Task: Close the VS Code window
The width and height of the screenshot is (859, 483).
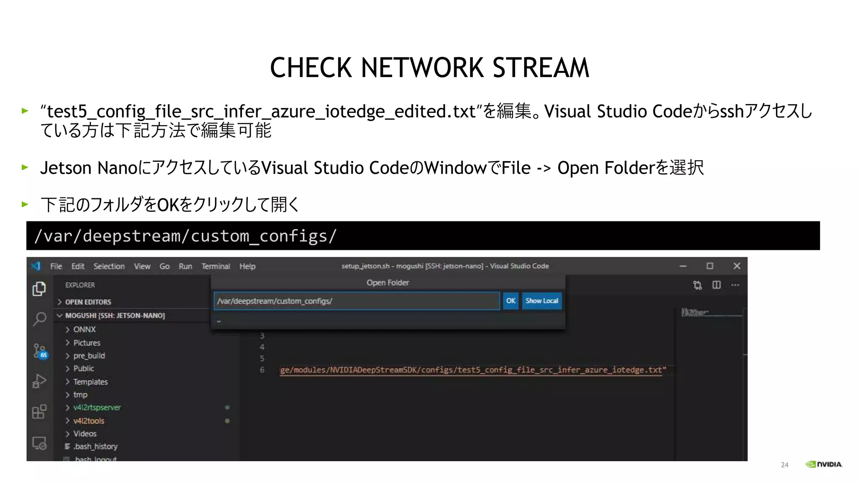Action: tap(737, 266)
